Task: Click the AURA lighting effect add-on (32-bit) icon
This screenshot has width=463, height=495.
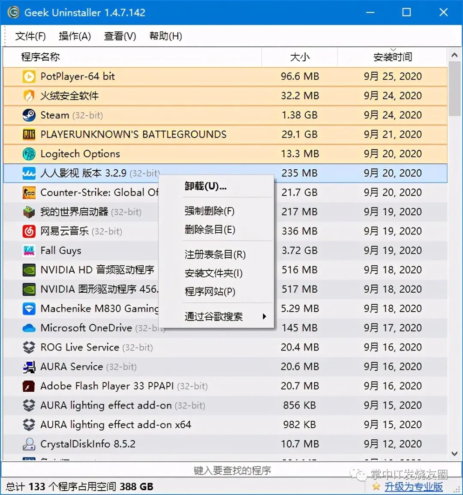Action: coord(29,405)
